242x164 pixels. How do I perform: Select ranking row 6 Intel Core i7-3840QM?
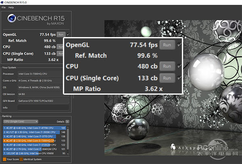[35, 149]
